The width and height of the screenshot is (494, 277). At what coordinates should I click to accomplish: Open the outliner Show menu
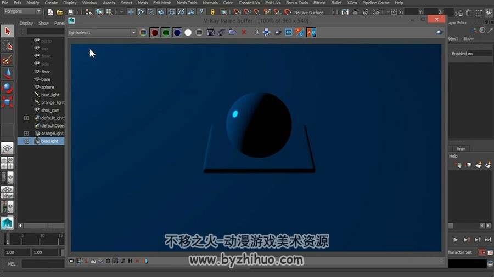43,23
